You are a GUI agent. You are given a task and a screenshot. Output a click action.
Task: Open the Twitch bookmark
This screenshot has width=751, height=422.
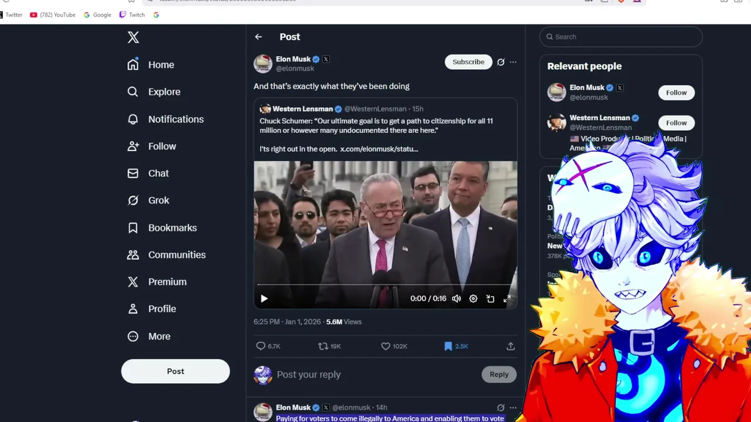132,15
